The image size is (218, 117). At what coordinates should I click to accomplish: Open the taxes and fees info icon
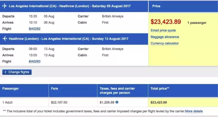pyautogui.click(x=117, y=102)
